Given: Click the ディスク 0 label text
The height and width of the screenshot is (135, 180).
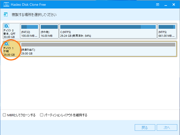Looking at the screenshot, I should click(8, 30).
